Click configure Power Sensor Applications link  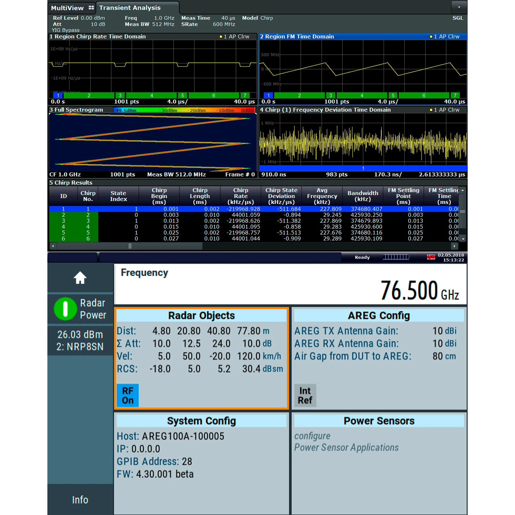(x=346, y=442)
